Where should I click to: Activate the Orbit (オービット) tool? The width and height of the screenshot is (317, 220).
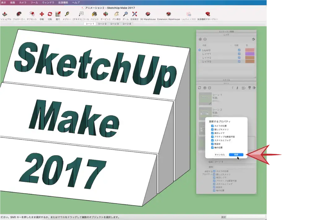point(106,14)
